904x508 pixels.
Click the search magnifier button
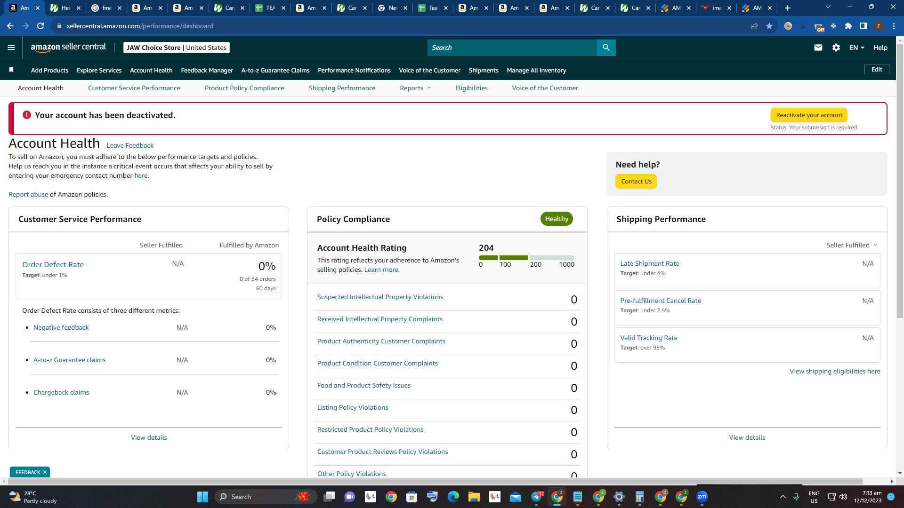tap(606, 48)
